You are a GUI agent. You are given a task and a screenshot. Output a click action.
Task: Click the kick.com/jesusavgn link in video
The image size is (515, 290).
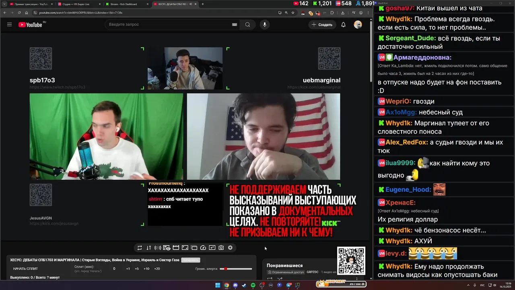pyautogui.click(x=54, y=224)
